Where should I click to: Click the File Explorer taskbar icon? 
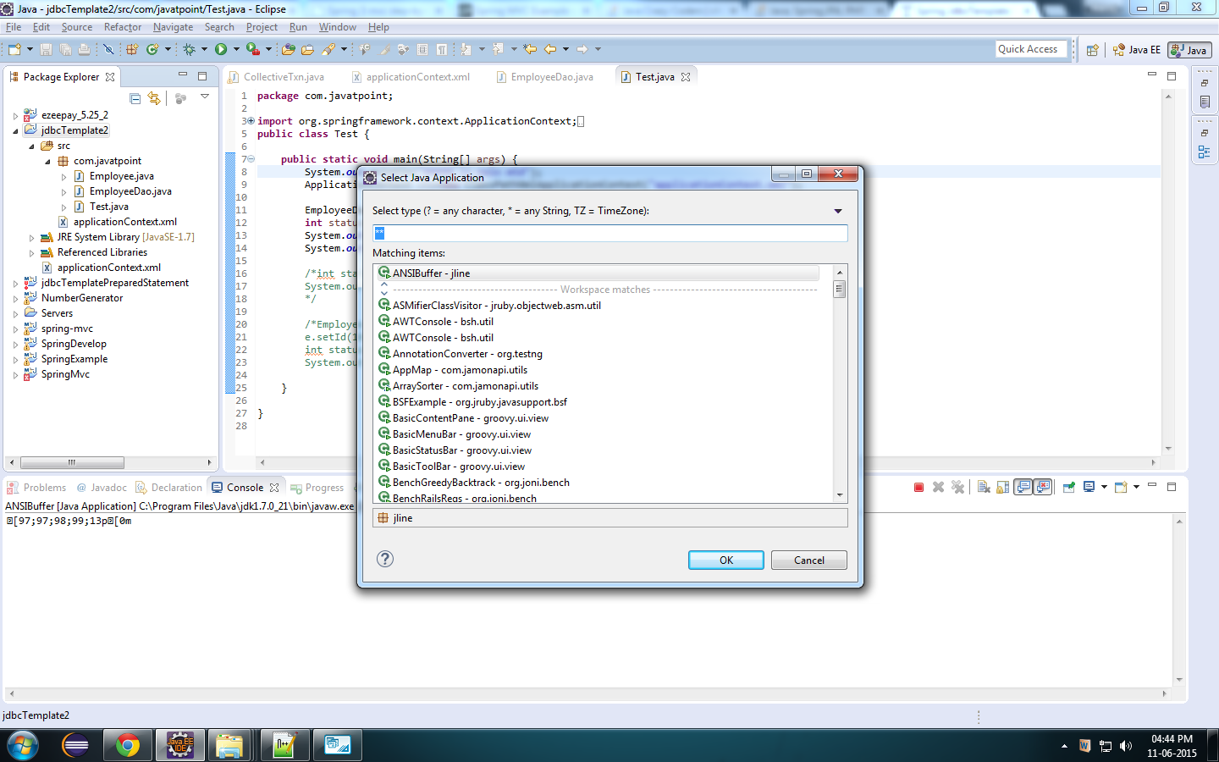pyautogui.click(x=229, y=745)
